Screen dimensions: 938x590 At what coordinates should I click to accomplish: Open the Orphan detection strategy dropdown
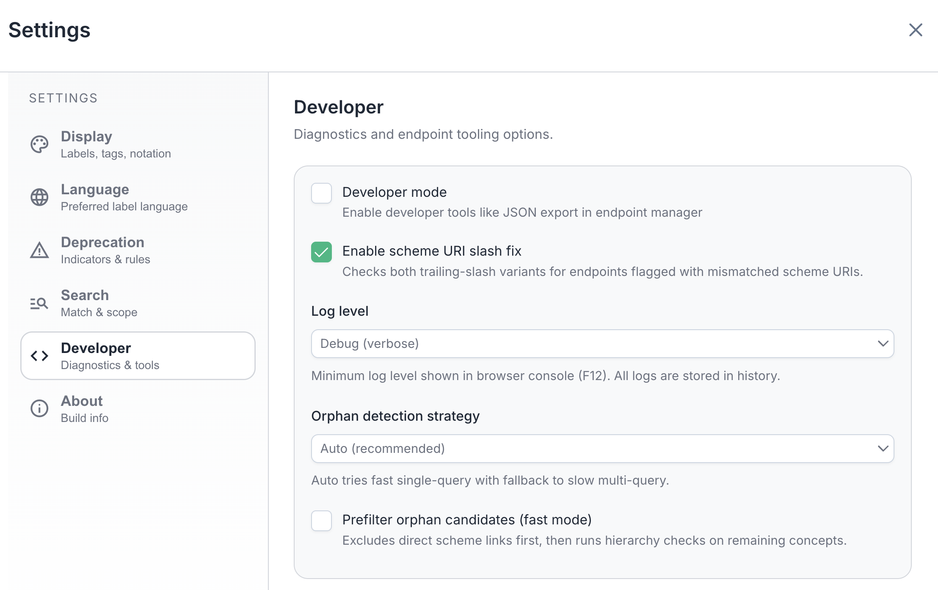(x=602, y=449)
